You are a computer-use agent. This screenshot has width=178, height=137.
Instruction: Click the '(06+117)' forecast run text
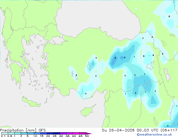tap(169, 130)
